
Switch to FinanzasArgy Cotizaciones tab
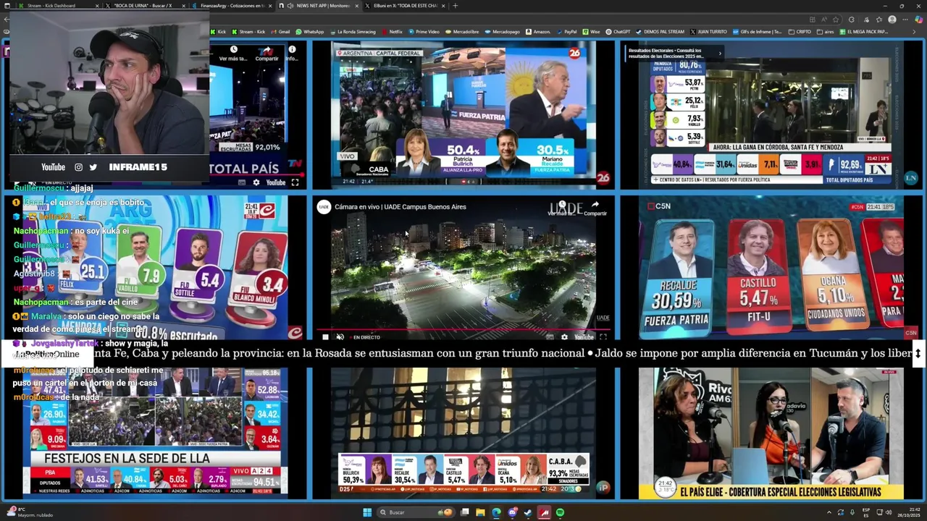click(232, 5)
